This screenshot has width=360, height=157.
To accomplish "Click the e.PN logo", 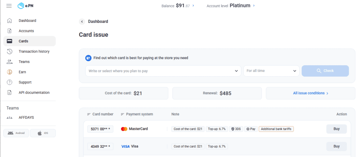I will (26, 6).
